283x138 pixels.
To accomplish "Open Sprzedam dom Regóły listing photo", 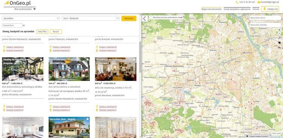I will click(69, 127).
